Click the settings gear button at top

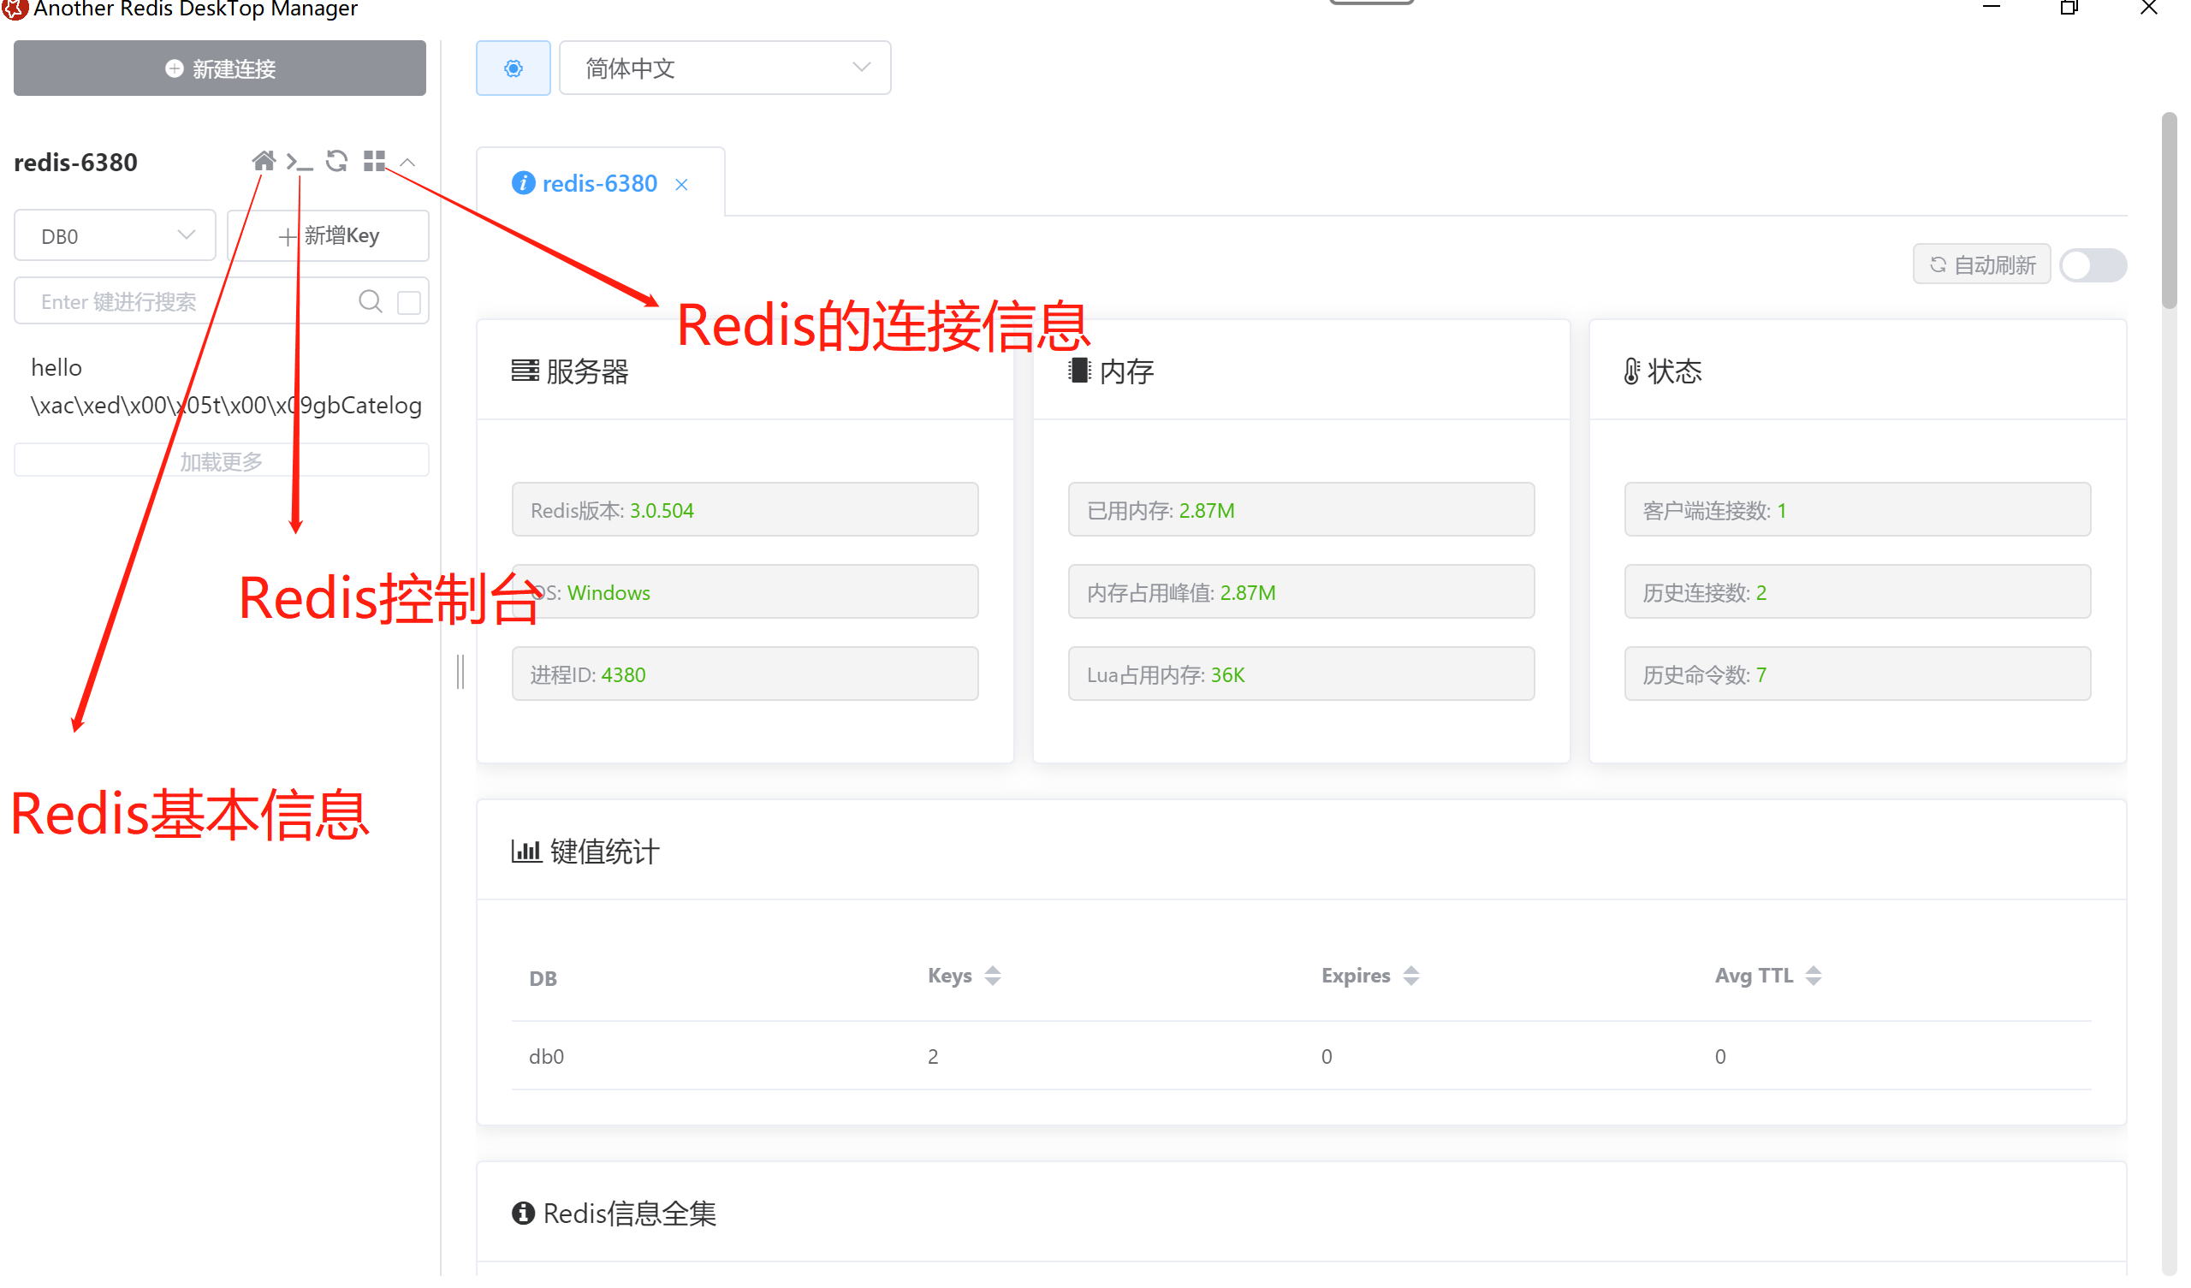[514, 68]
